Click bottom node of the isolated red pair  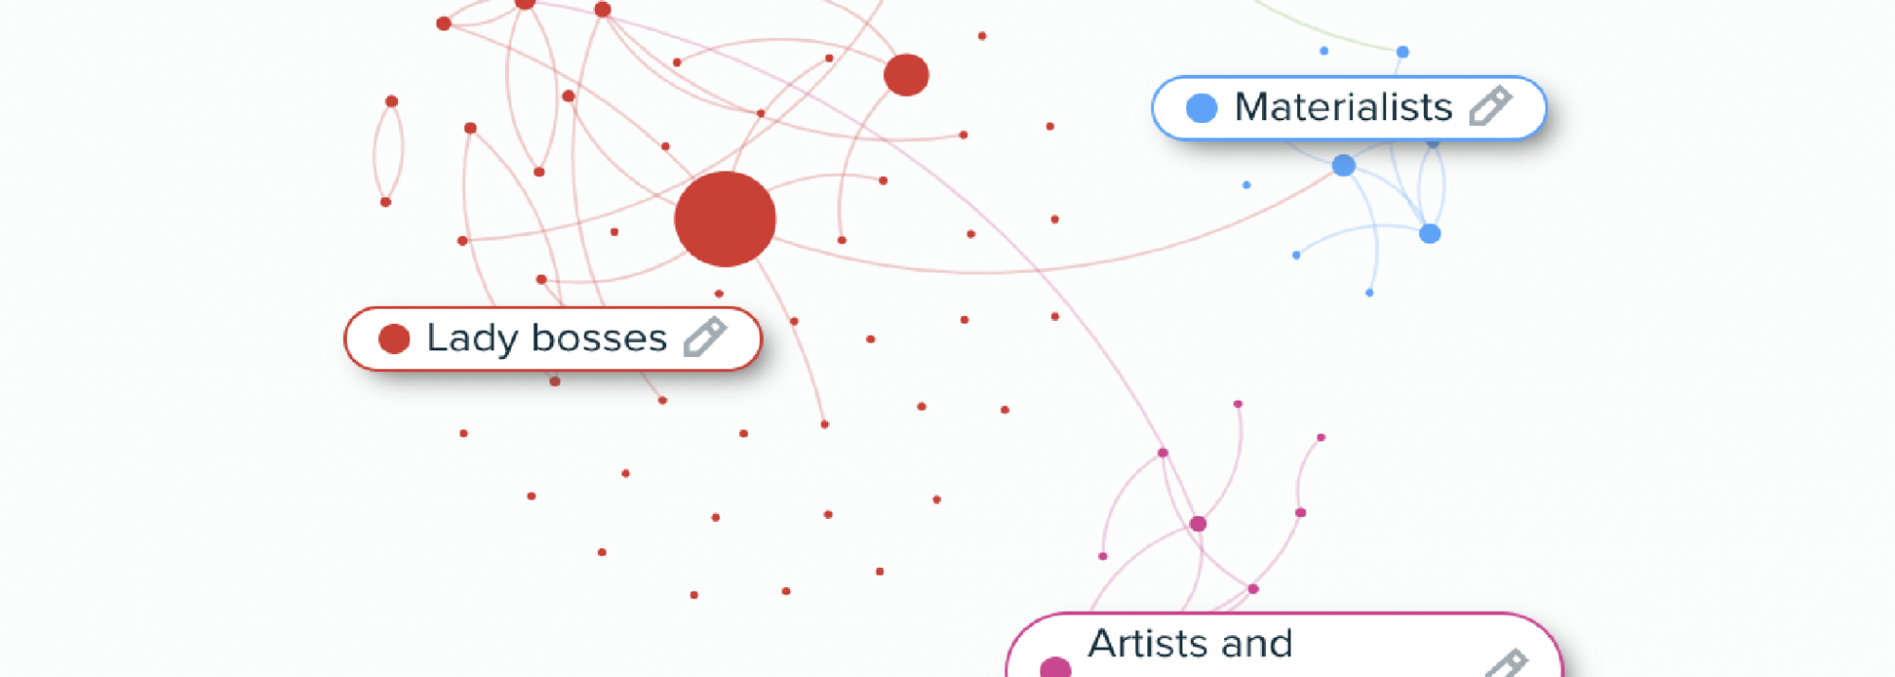click(x=386, y=202)
